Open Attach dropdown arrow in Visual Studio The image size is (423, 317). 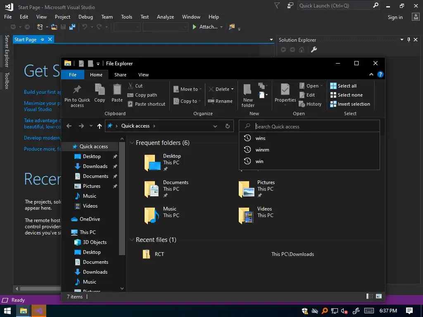pyautogui.click(x=221, y=27)
